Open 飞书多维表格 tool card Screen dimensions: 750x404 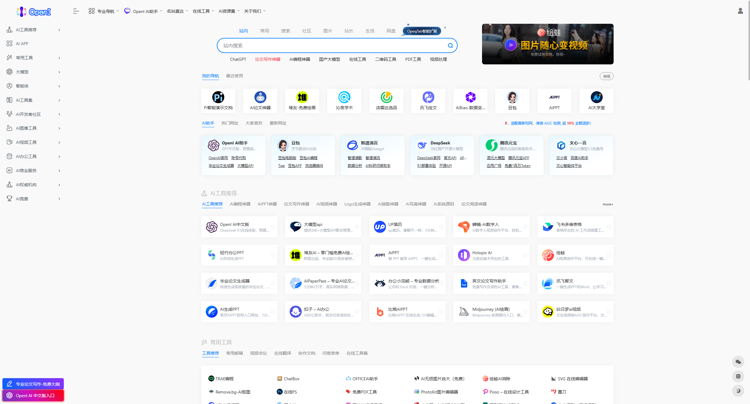point(575,227)
